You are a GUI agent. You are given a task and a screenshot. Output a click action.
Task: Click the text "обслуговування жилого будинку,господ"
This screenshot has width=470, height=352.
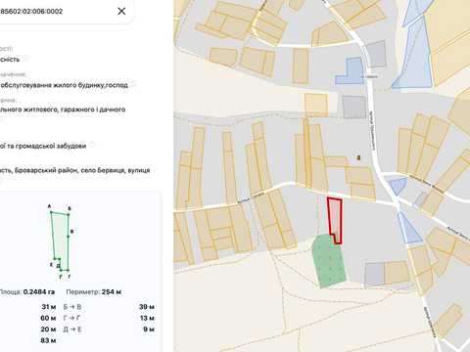click(x=64, y=85)
